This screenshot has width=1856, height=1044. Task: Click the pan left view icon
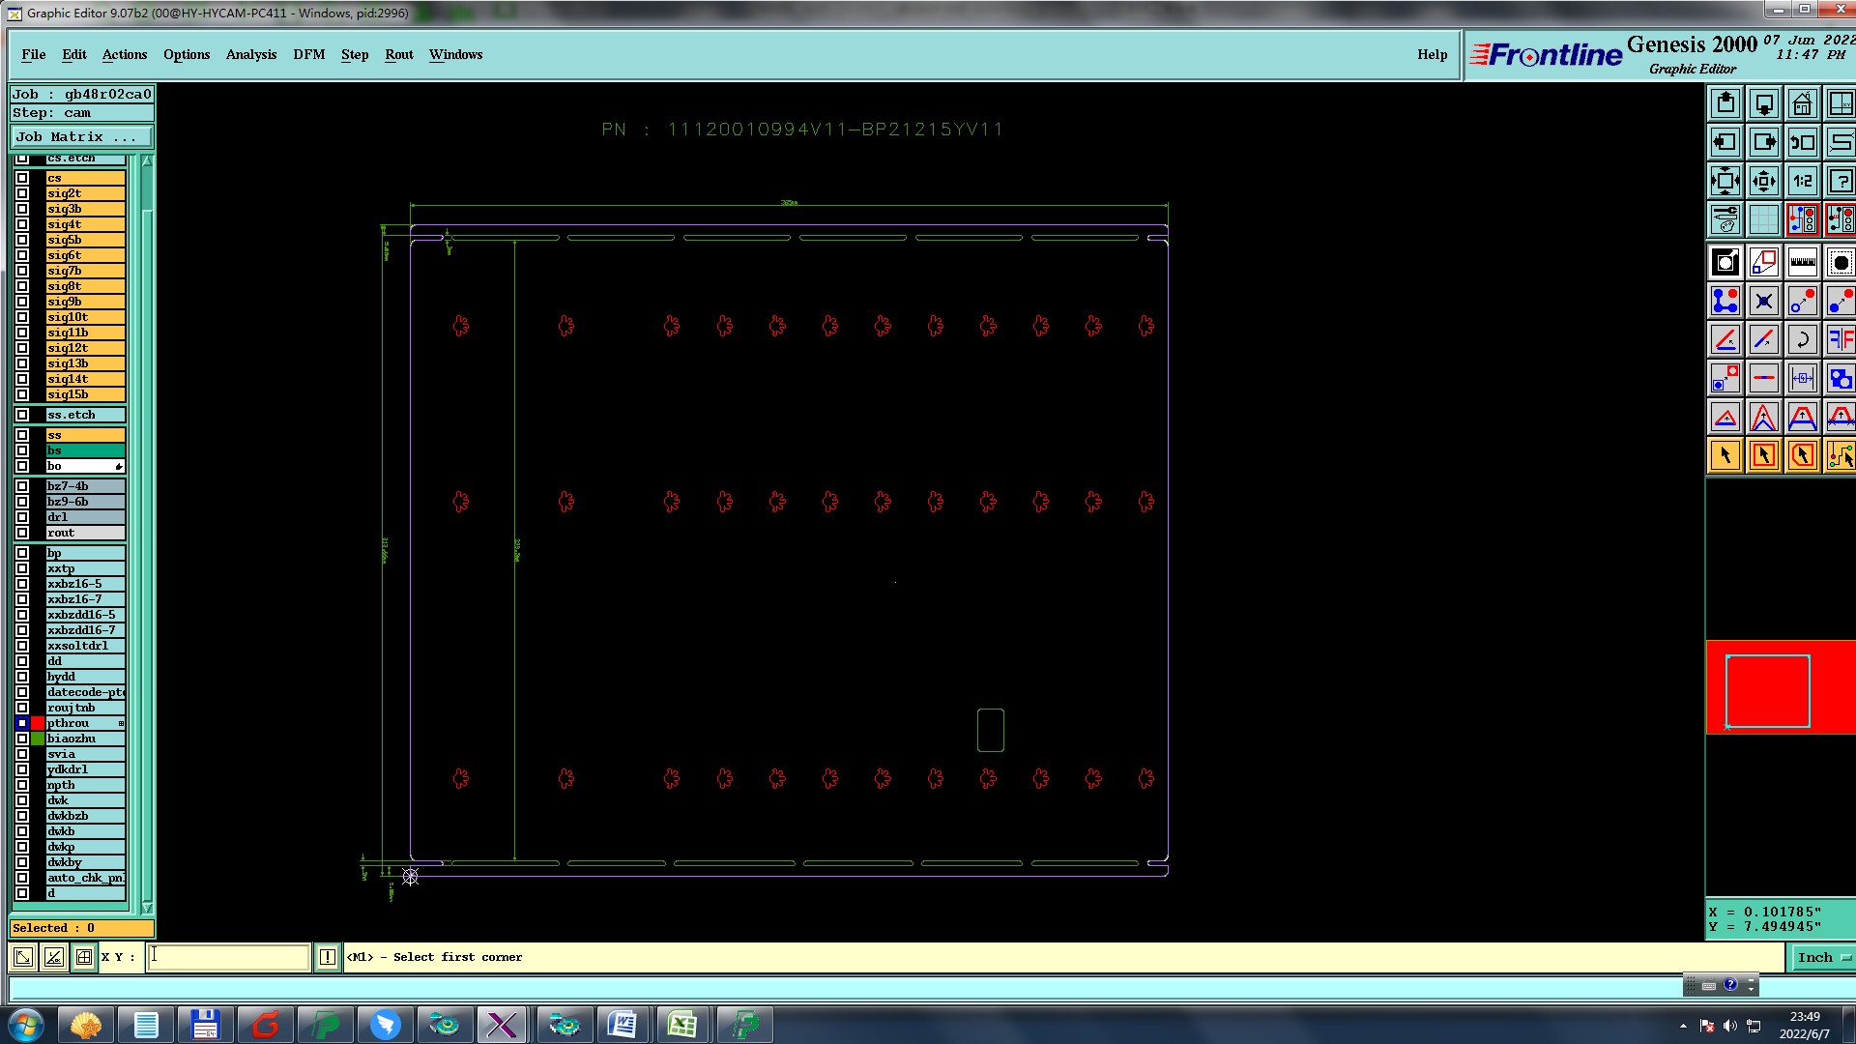1725,142
